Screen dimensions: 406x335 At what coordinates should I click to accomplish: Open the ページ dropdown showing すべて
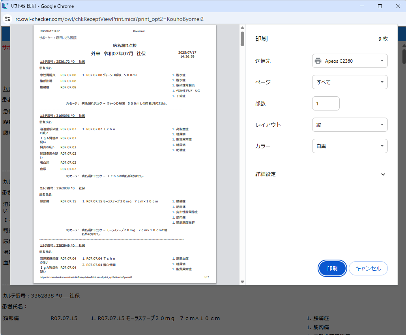pyautogui.click(x=350, y=82)
